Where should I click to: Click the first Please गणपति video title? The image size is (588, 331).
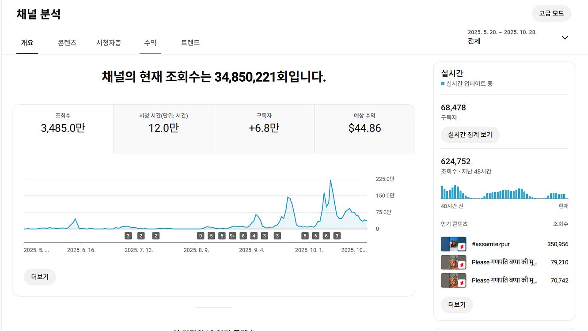(x=504, y=263)
